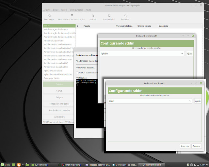Image resolution: width=209 pixels, height=167 pixels.
Task: Open the file manager taskbar launcher
Action: (x=27, y=165)
